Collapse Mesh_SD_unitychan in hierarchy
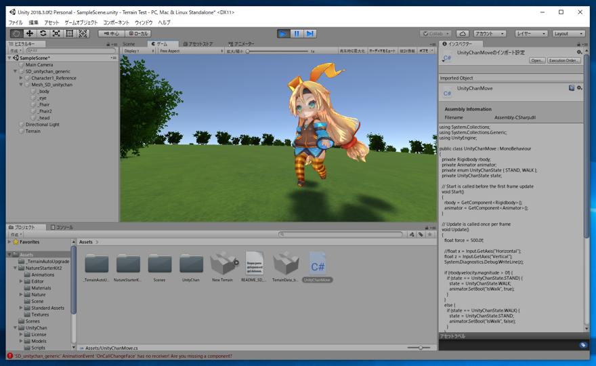 pos(21,85)
